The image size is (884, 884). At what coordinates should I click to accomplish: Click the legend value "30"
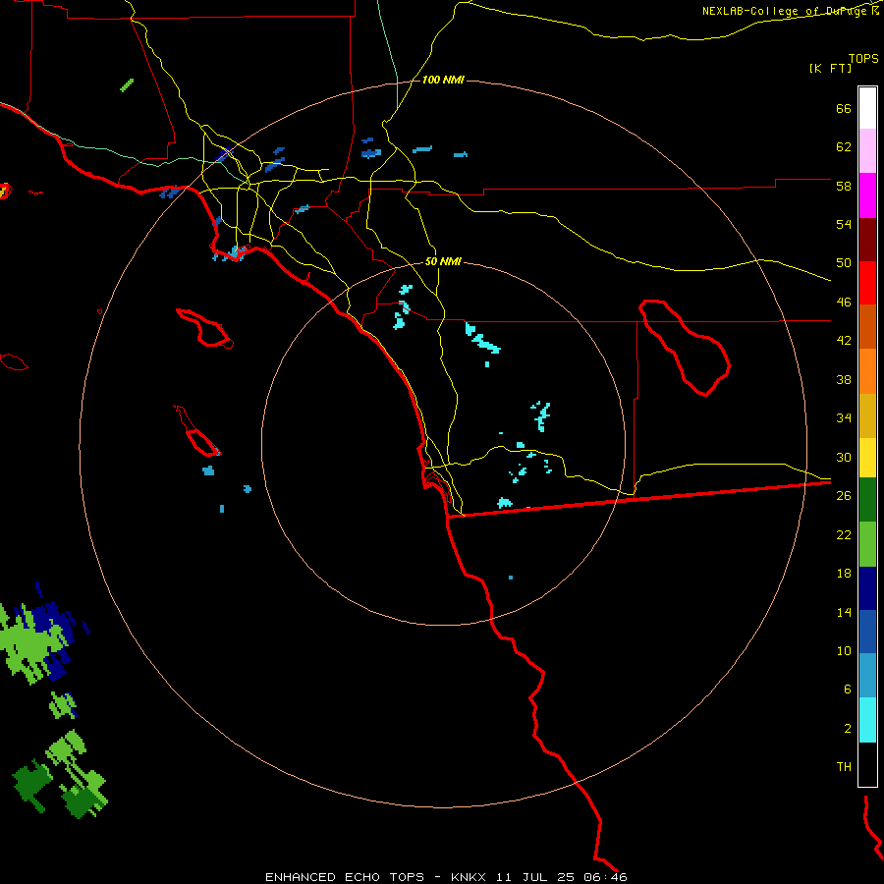844,457
